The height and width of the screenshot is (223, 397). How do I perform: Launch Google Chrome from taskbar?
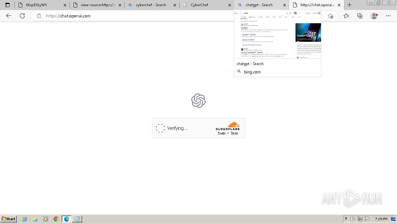click(56, 219)
